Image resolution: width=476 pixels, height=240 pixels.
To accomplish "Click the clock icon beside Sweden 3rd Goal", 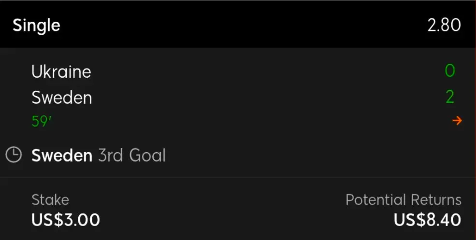I will pyautogui.click(x=14, y=155).
